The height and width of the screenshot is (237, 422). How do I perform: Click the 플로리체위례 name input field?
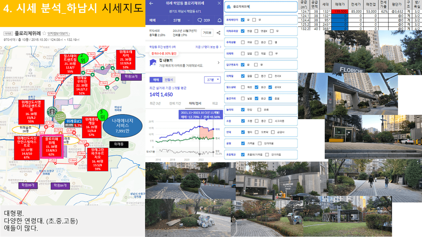[261, 7]
